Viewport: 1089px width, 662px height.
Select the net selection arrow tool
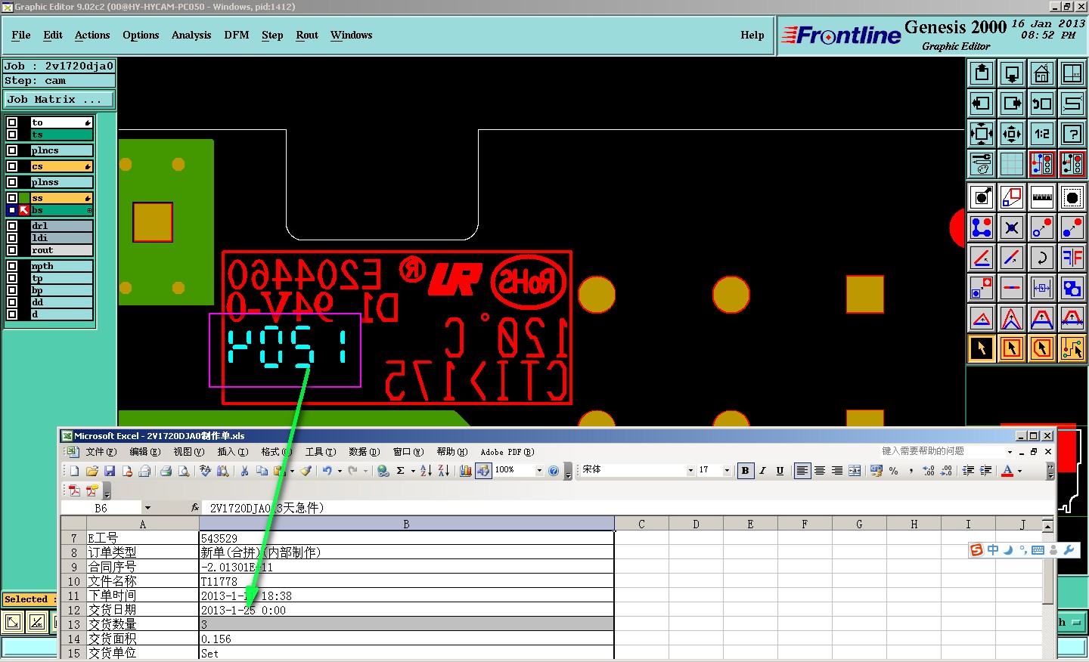click(x=1072, y=349)
